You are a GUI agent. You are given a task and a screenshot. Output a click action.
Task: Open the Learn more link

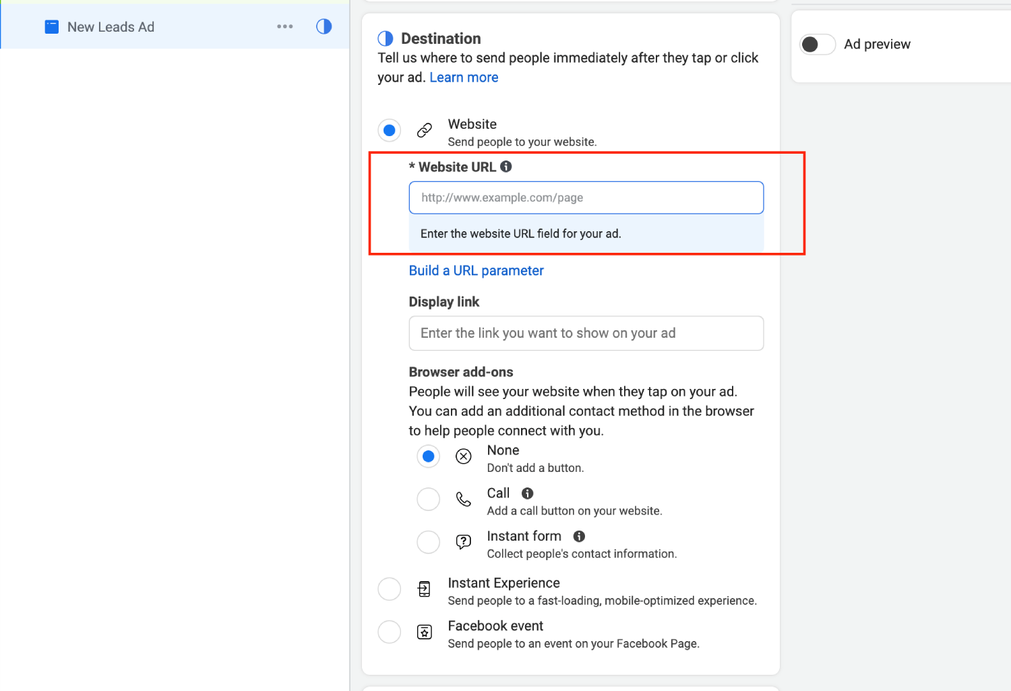[464, 78]
